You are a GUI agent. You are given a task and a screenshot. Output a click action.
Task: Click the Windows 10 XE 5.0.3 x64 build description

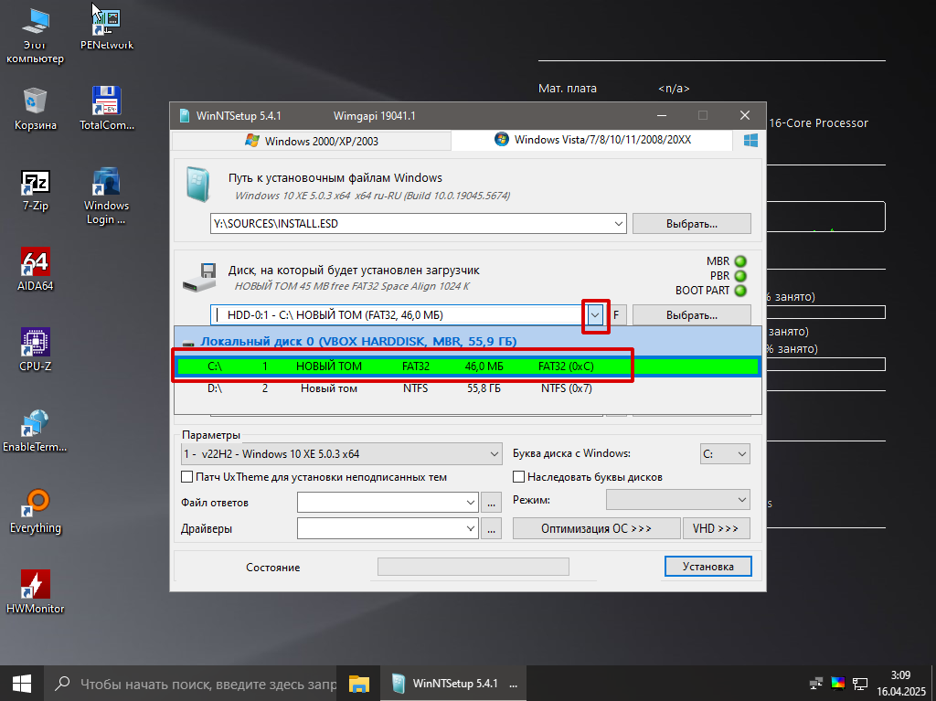coord(373,196)
